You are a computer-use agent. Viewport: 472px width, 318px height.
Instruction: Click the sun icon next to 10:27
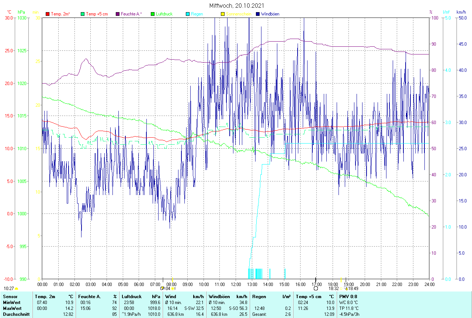(x=16, y=289)
